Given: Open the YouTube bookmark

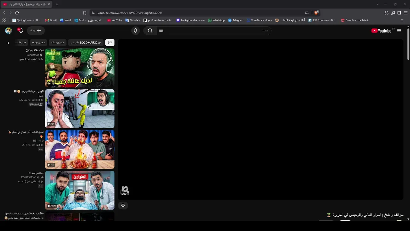Looking at the screenshot, I should [x=115, y=20].
